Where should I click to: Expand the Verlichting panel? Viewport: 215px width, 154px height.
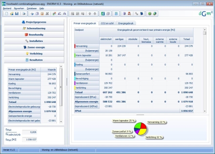pyautogui.click(x=34, y=53)
